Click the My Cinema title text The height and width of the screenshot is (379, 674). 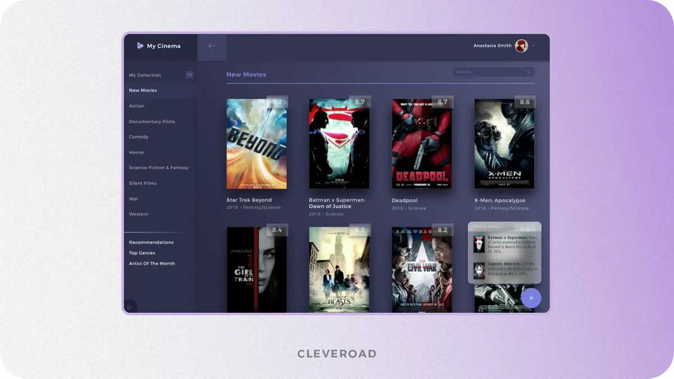click(163, 46)
